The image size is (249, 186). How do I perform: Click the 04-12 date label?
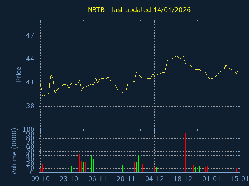[x=154, y=179]
